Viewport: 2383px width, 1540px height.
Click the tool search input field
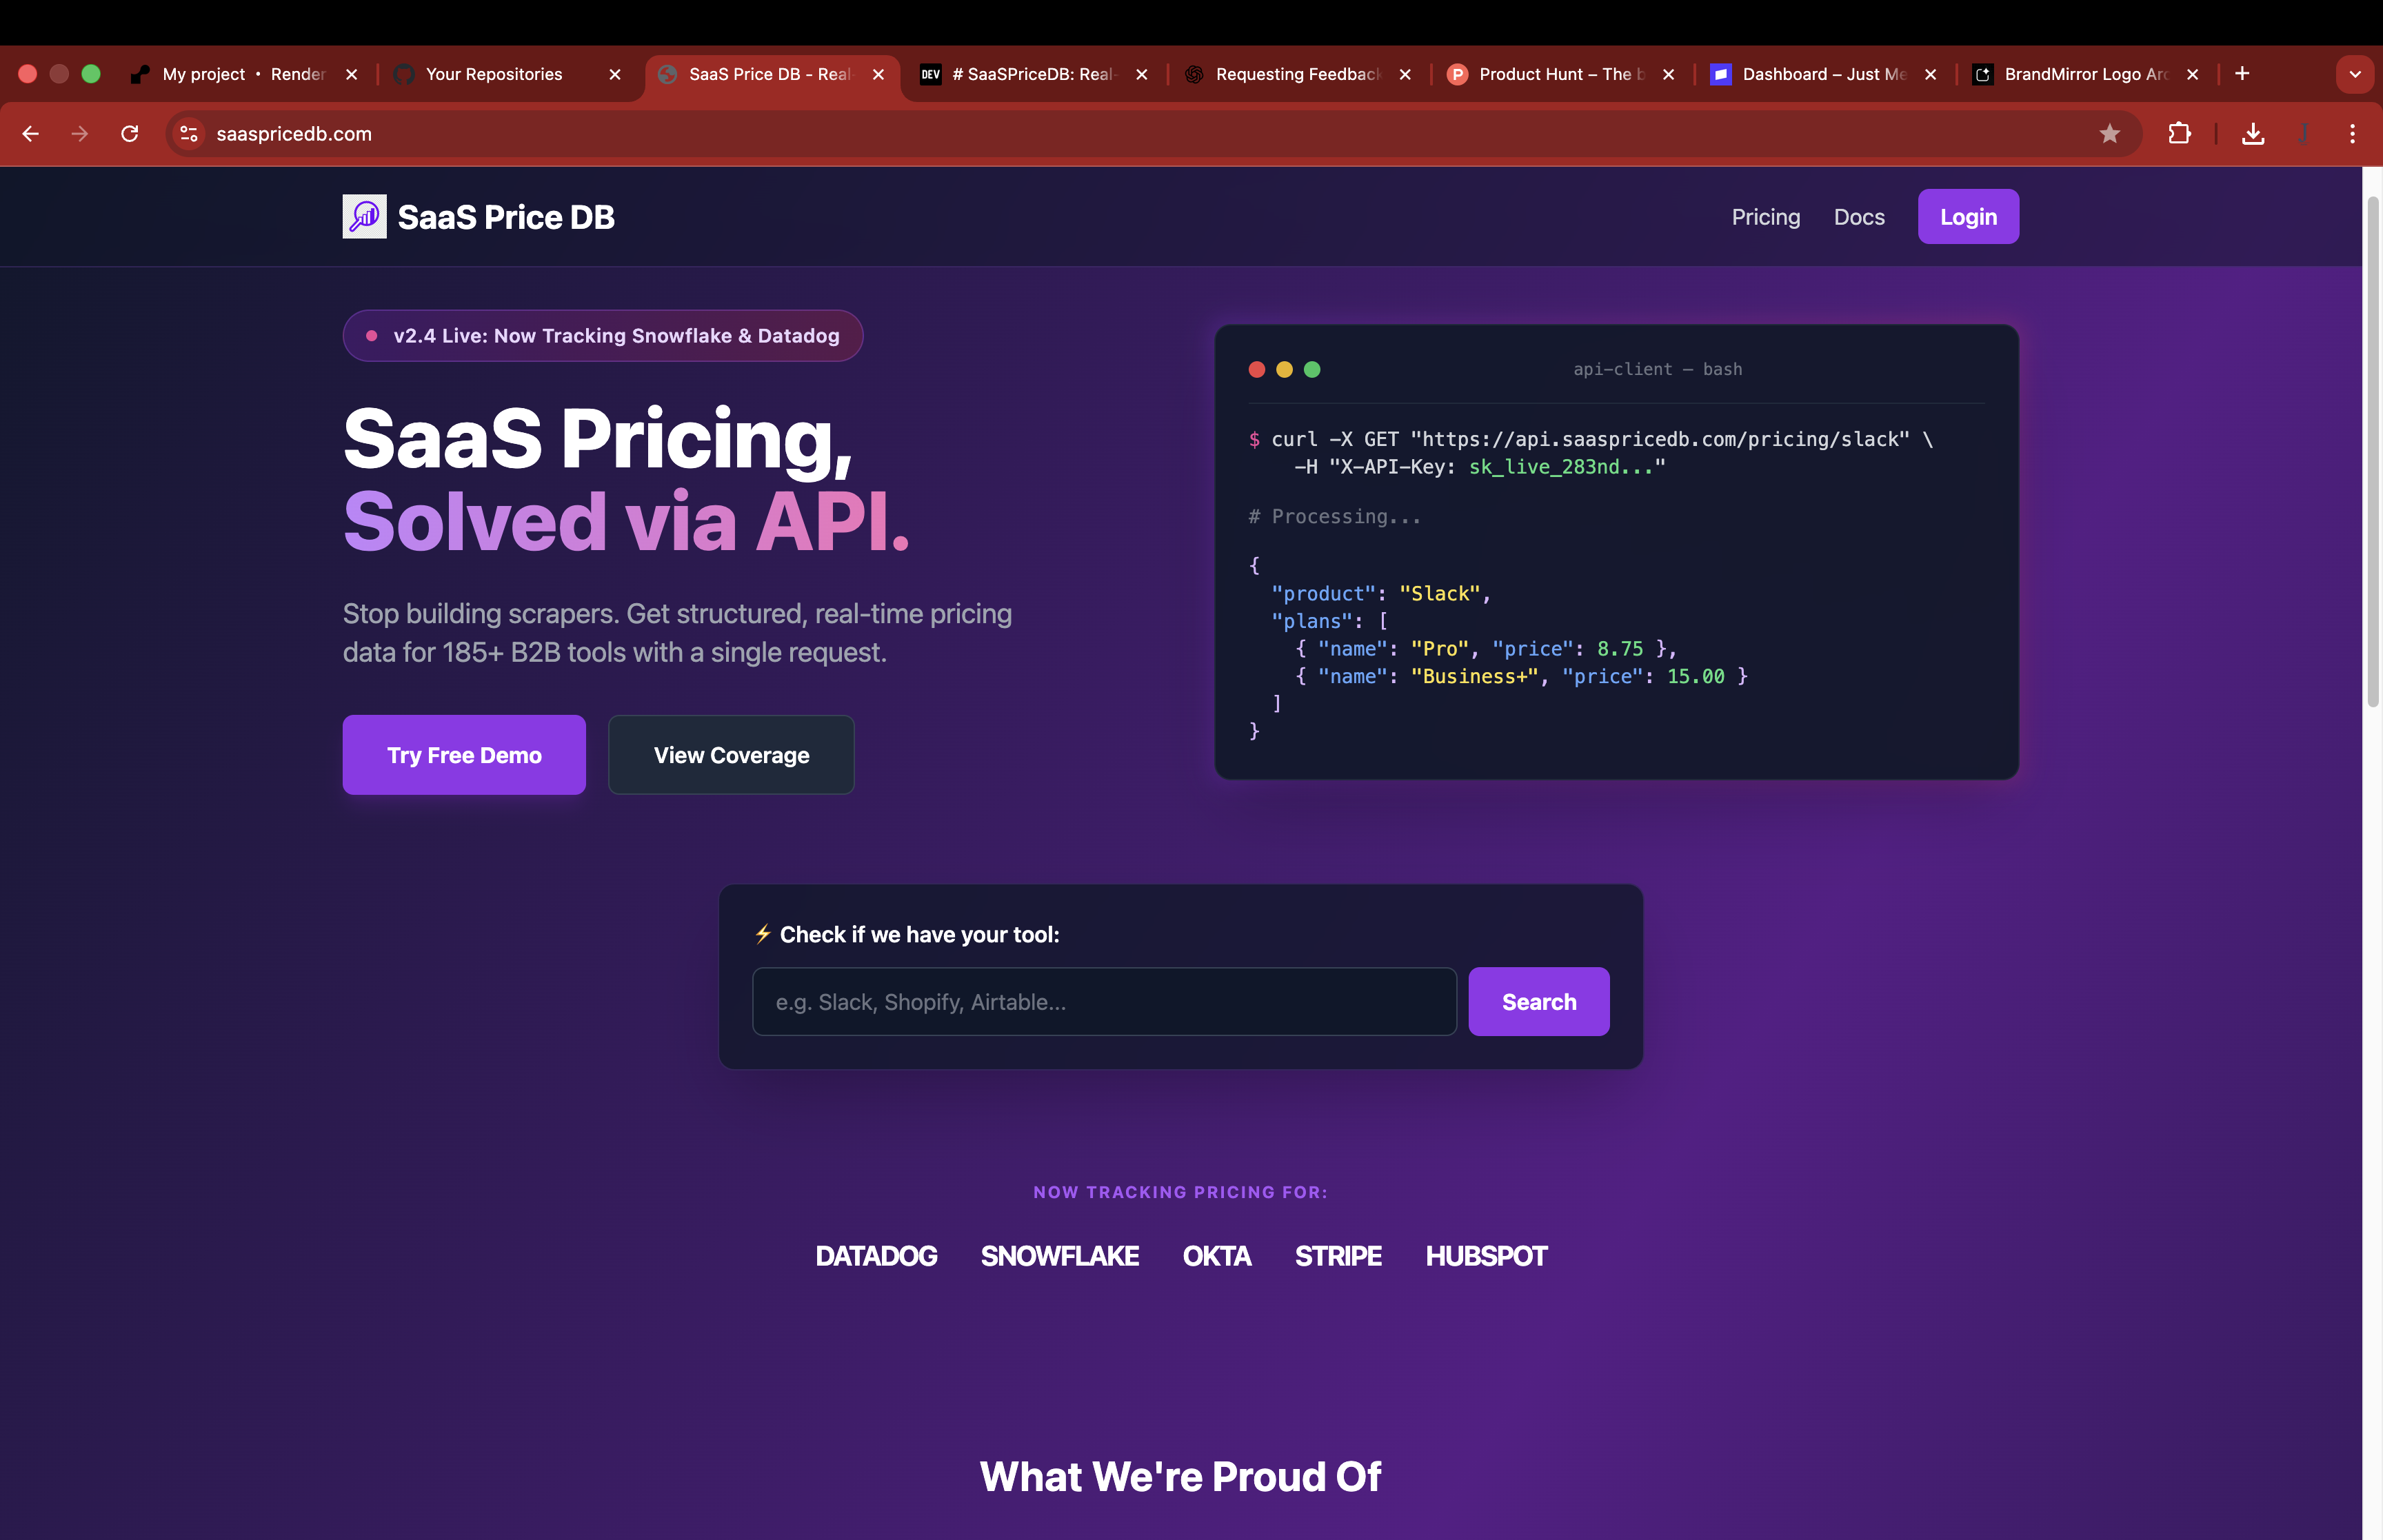coord(1103,1001)
